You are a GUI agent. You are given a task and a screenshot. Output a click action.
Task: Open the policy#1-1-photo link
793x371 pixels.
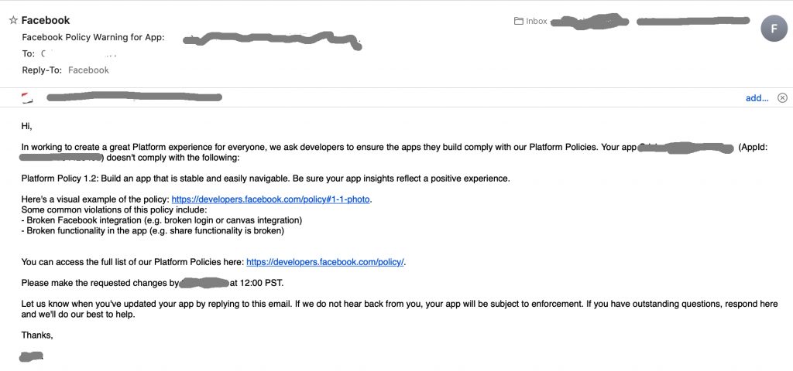click(x=270, y=199)
